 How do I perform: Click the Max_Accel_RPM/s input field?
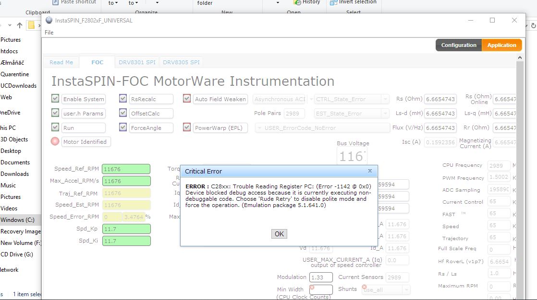pyautogui.click(x=126, y=181)
